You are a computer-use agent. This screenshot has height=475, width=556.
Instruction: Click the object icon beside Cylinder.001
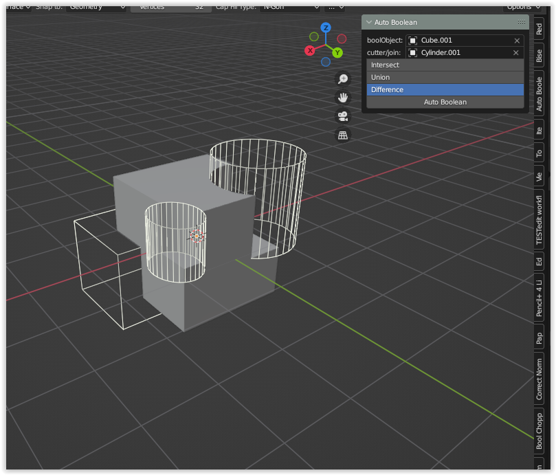point(412,53)
